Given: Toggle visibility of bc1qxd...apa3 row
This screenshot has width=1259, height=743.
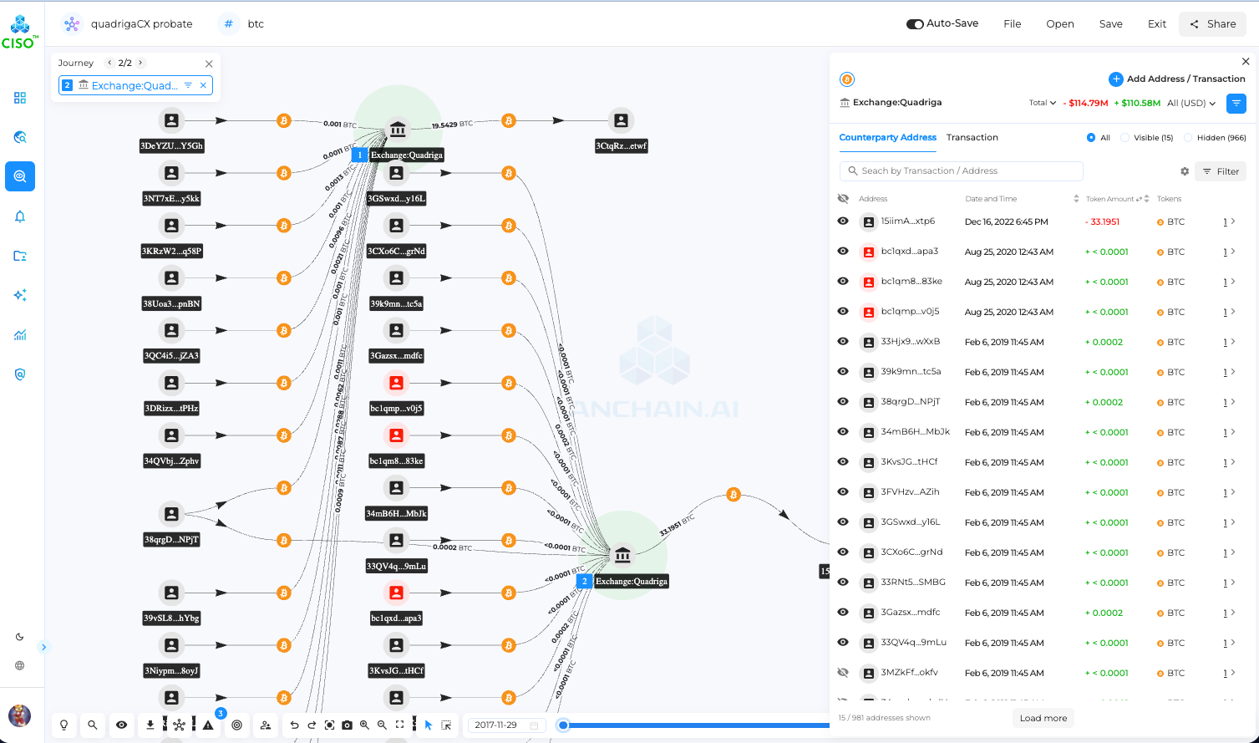Looking at the screenshot, I should click(843, 252).
